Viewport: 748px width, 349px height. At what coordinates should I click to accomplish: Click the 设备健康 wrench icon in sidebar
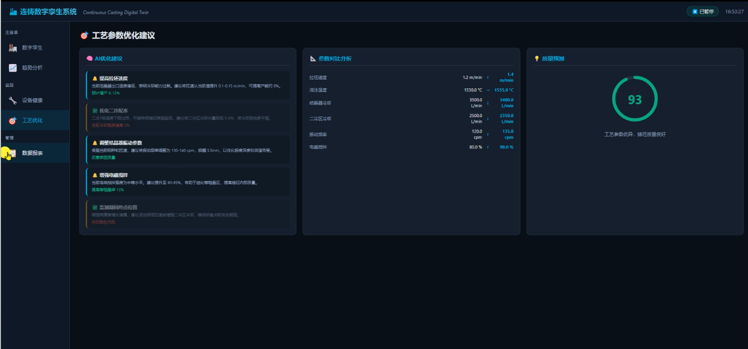(x=13, y=100)
